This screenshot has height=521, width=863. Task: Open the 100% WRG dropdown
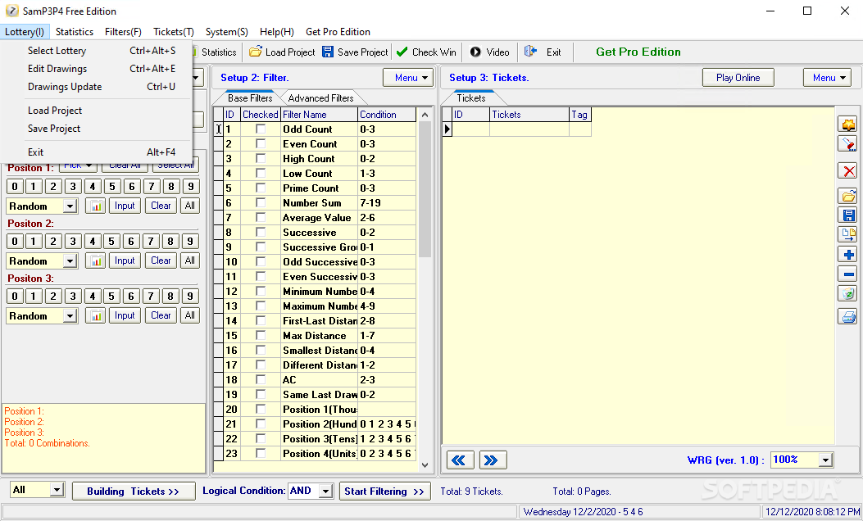pyautogui.click(x=825, y=460)
